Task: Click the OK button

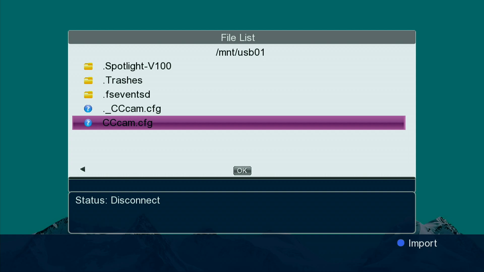Action: pos(242,171)
